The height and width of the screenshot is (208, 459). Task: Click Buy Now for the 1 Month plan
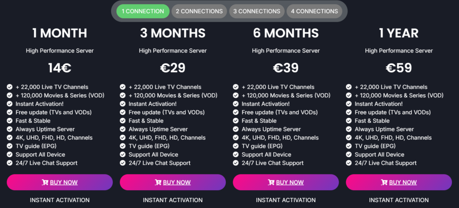[x=60, y=182]
